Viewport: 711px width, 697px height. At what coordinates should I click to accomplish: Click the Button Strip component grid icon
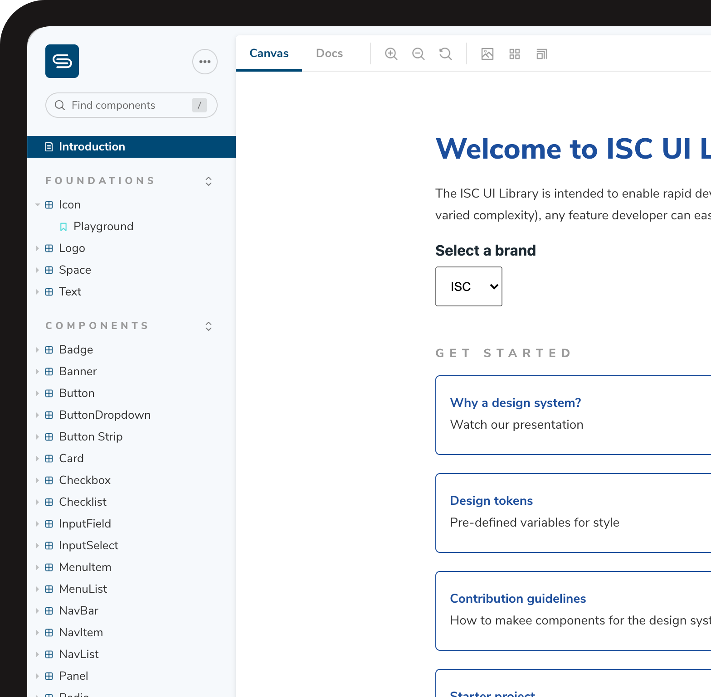49,437
